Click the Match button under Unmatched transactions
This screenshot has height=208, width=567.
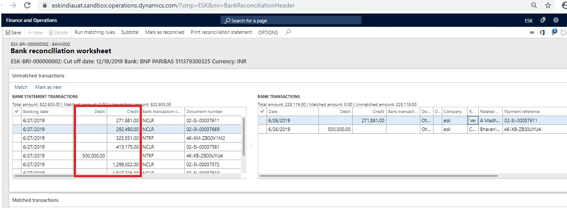tap(21, 87)
